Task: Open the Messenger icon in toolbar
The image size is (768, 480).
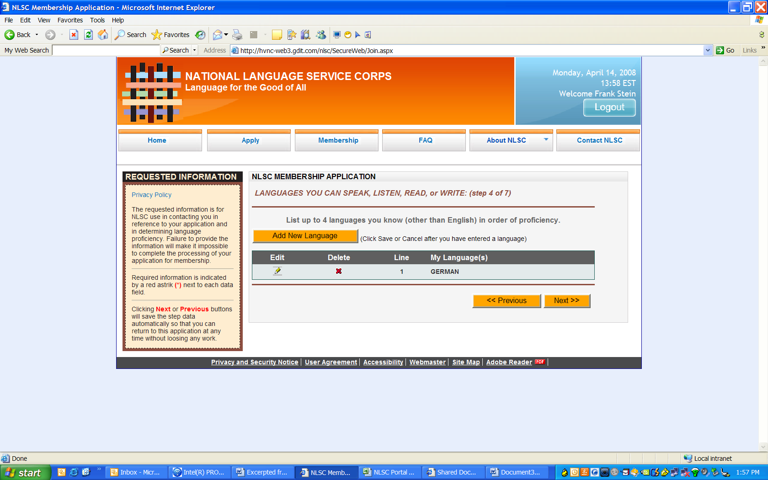Action: [x=321, y=35]
